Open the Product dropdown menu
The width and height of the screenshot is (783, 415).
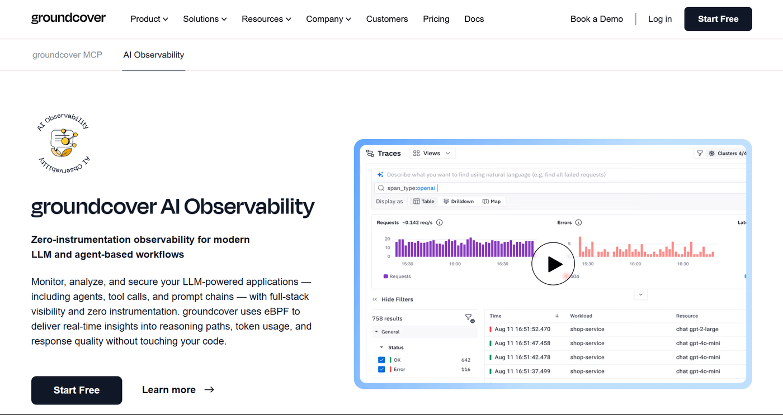149,19
